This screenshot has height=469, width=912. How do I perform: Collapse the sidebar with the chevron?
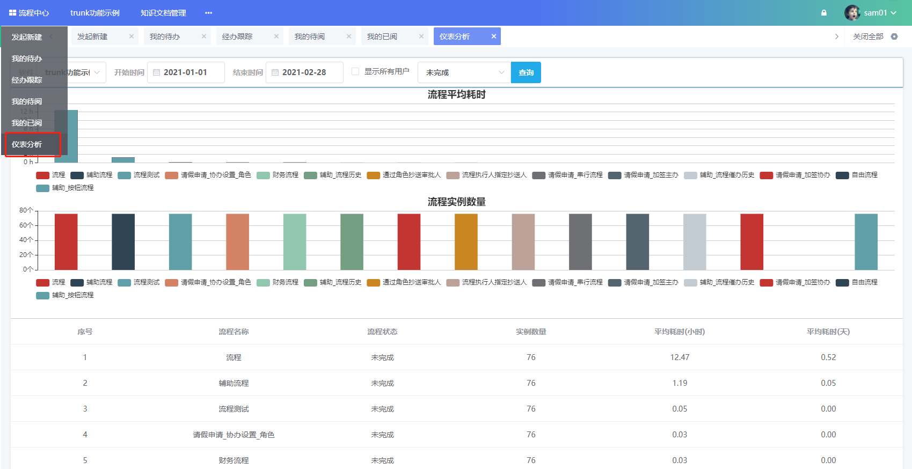(52, 36)
